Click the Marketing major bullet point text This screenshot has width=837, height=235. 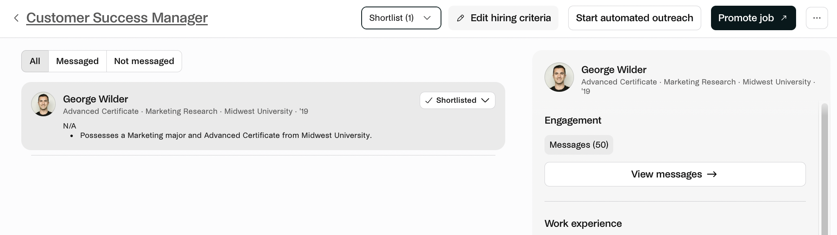click(x=226, y=135)
